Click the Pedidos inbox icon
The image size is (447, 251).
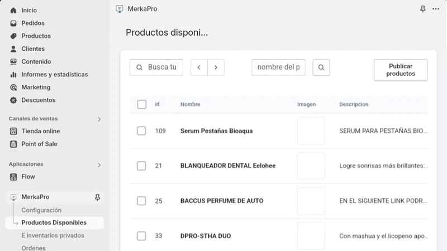coord(13,23)
